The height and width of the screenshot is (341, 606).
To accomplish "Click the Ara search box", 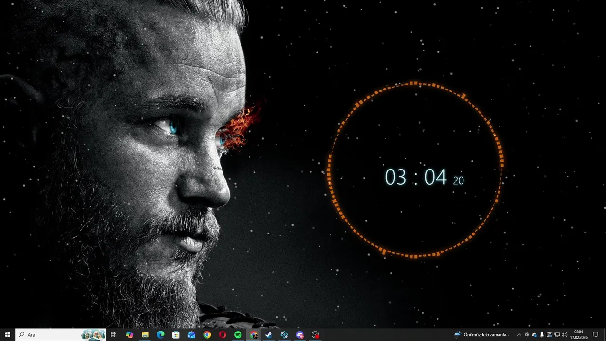I will (61, 335).
